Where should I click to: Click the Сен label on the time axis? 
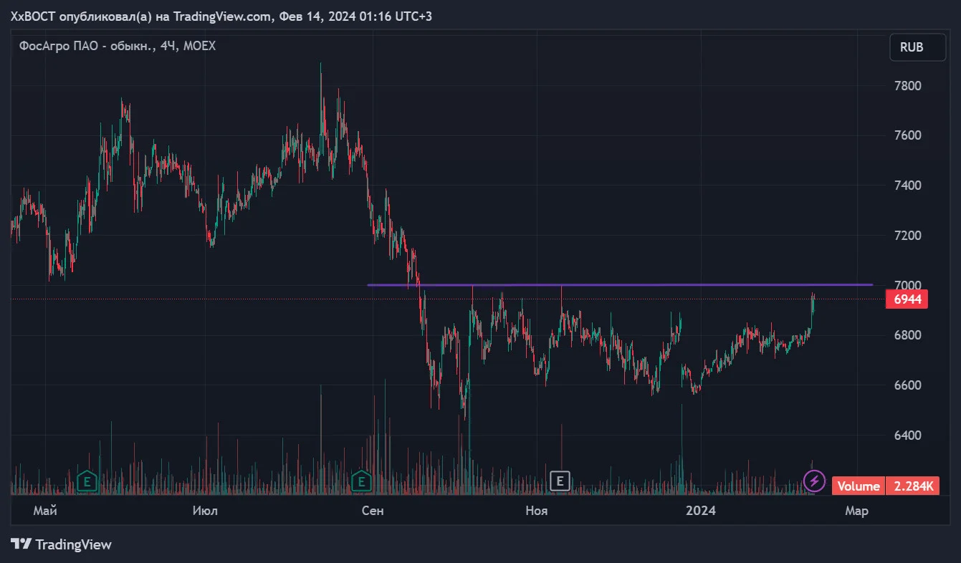tap(373, 511)
